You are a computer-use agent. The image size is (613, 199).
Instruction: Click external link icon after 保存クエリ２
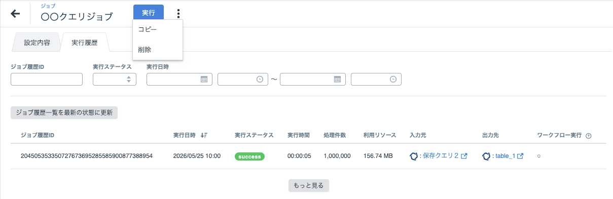pos(464,156)
